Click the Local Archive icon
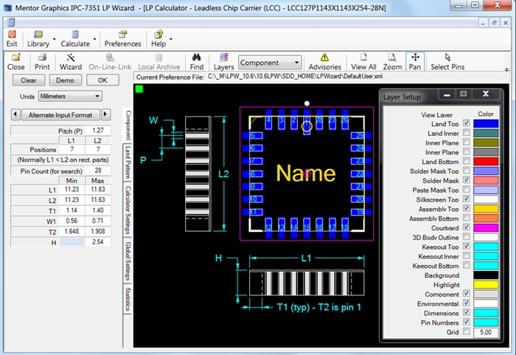516x355 pixels. tap(159, 58)
